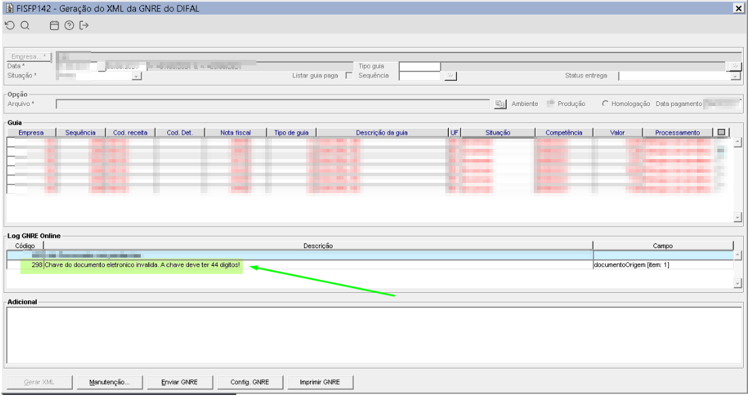Click the Imprimir GNRE button
The width and height of the screenshot is (752, 397).
click(320, 382)
